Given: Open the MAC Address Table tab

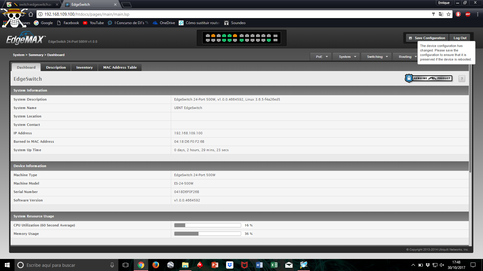Looking at the screenshot, I should coord(120,67).
